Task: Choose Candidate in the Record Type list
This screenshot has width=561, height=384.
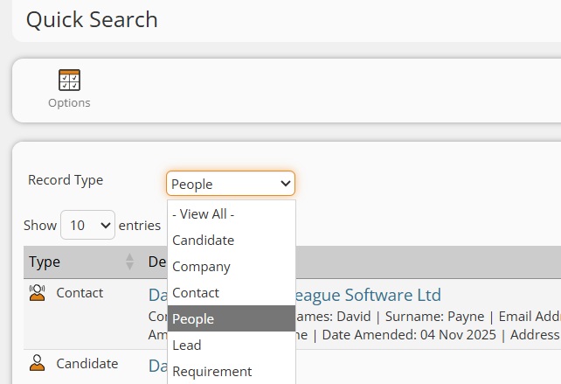Action: [204, 240]
